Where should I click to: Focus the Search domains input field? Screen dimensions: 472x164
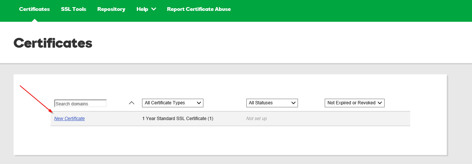80,103
